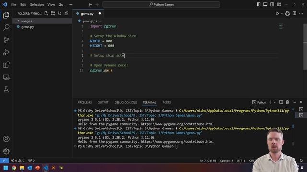Open the Windows Start menu
307x172 pixels.
tap(6, 168)
